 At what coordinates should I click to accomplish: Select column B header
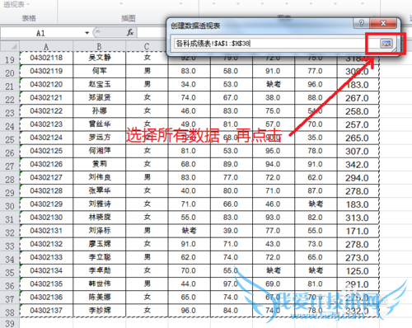(x=99, y=46)
